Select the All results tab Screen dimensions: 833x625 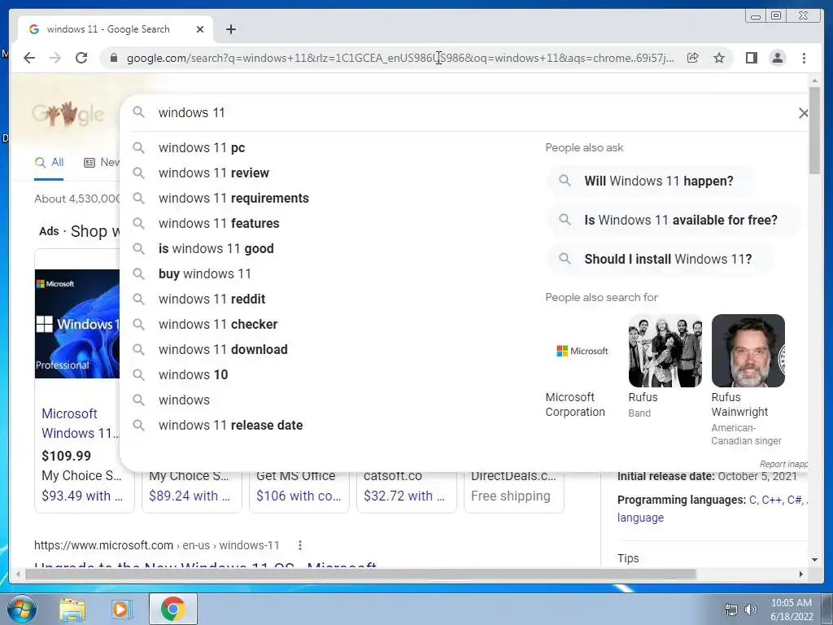click(49, 163)
